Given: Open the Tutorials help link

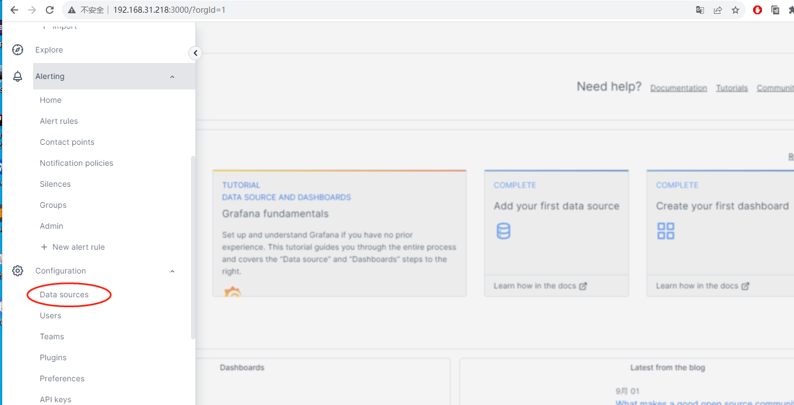Looking at the screenshot, I should tap(732, 88).
